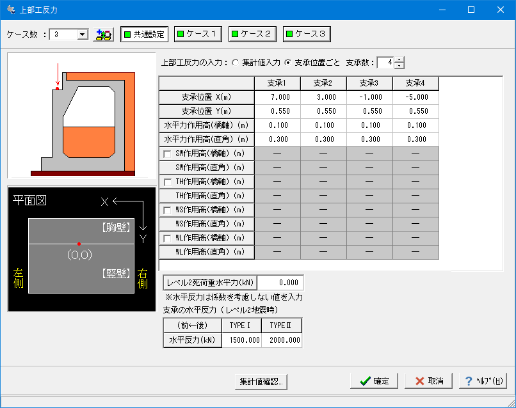Image resolution: width=516 pixels, height=408 pixels.
Task: Switch to ケース3 tab
Action: click(307, 34)
